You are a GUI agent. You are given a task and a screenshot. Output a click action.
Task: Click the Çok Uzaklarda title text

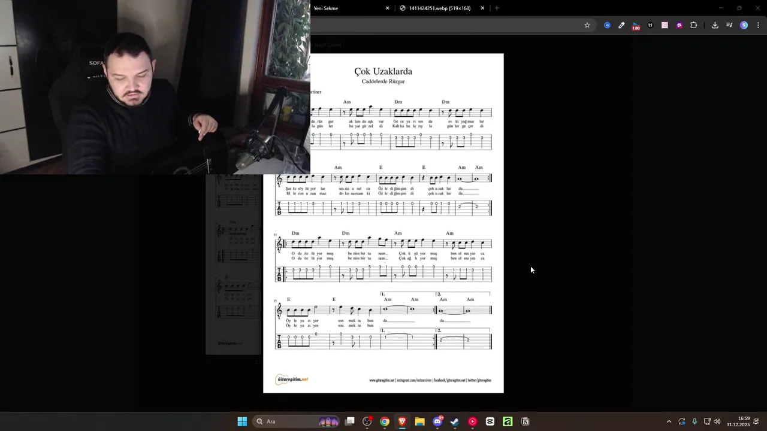coord(383,71)
